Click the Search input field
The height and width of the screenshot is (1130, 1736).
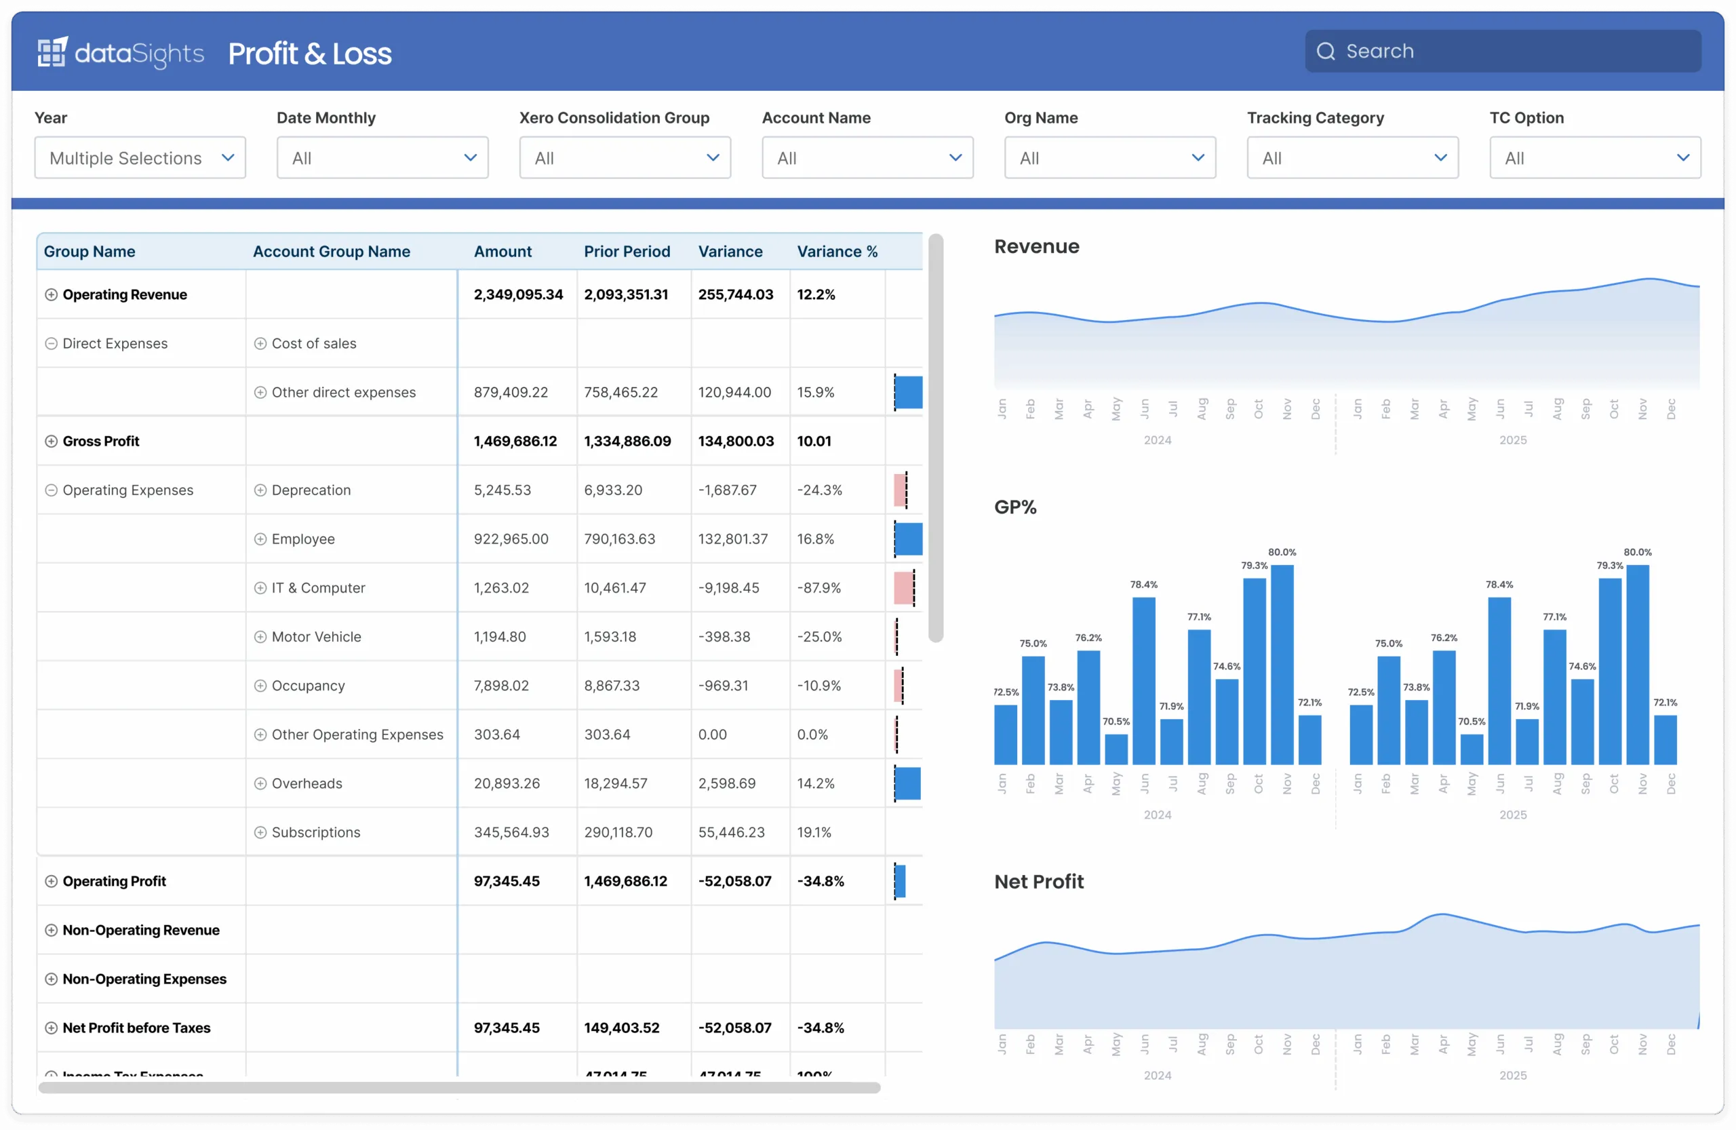[1503, 51]
